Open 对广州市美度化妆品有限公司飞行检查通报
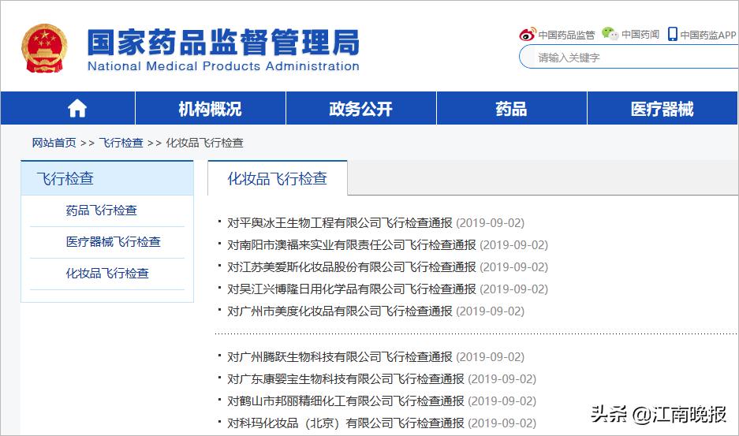739x436 pixels. (339, 311)
